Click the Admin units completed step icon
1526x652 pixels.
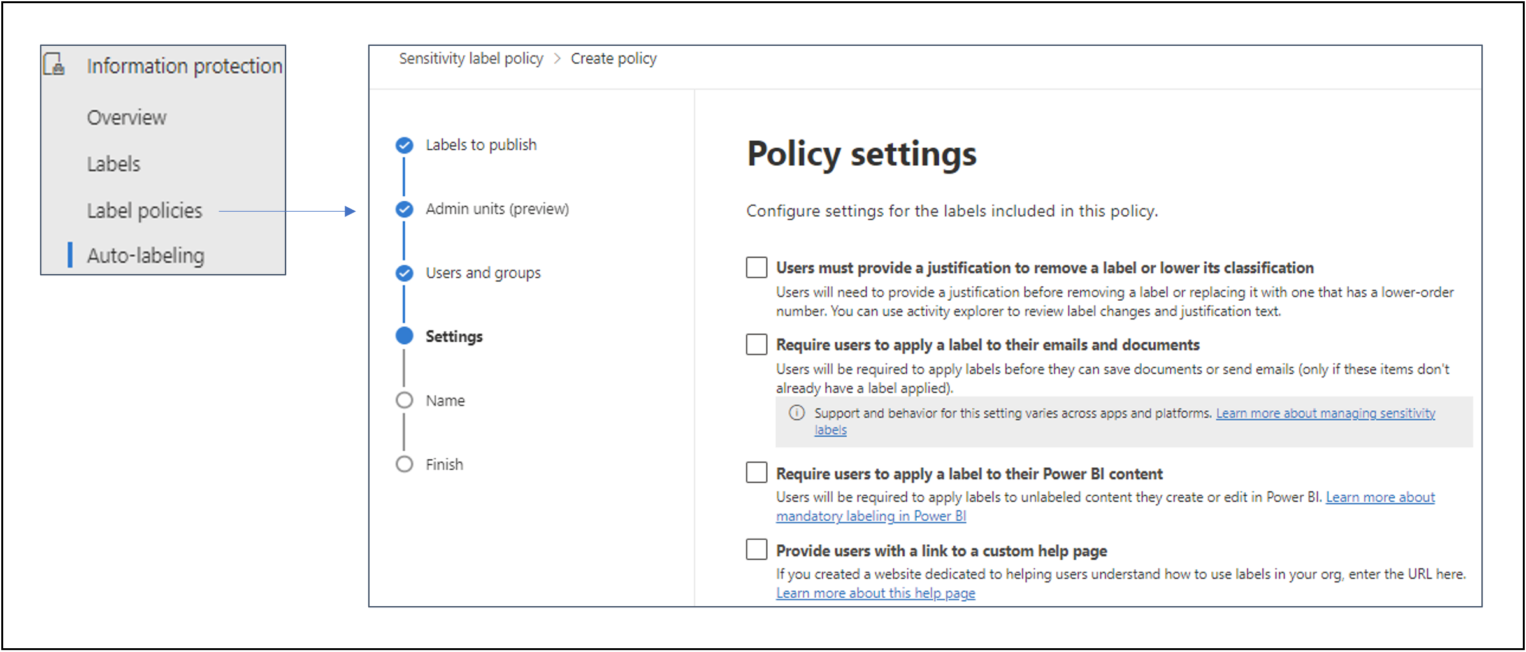pos(404,209)
